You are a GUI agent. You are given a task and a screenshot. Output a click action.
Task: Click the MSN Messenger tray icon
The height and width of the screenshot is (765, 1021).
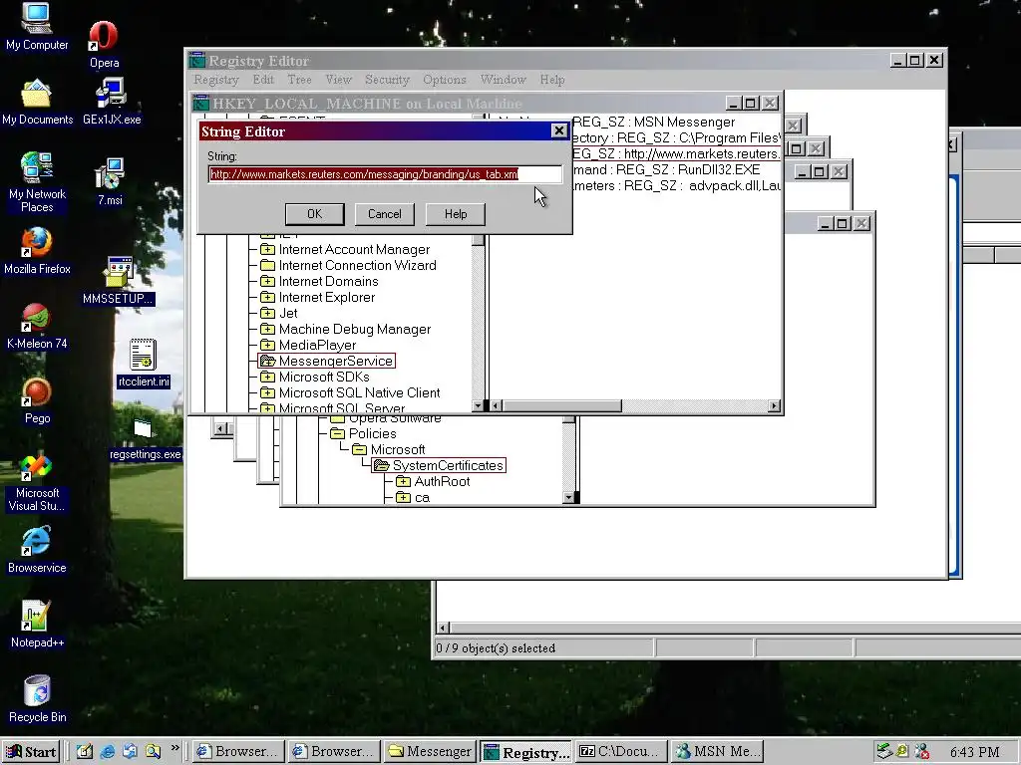point(921,751)
